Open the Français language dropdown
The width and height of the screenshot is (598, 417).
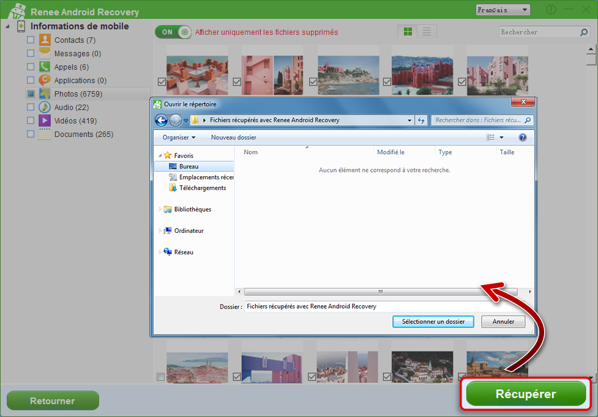(503, 10)
